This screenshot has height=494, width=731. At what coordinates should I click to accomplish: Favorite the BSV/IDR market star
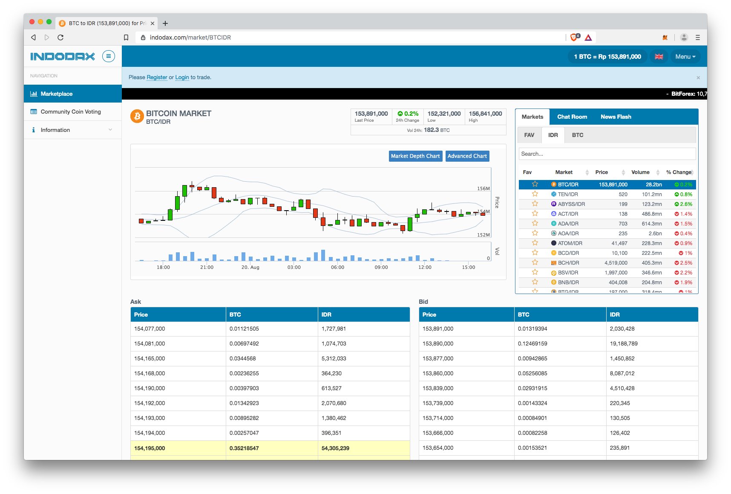tap(535, 272)
